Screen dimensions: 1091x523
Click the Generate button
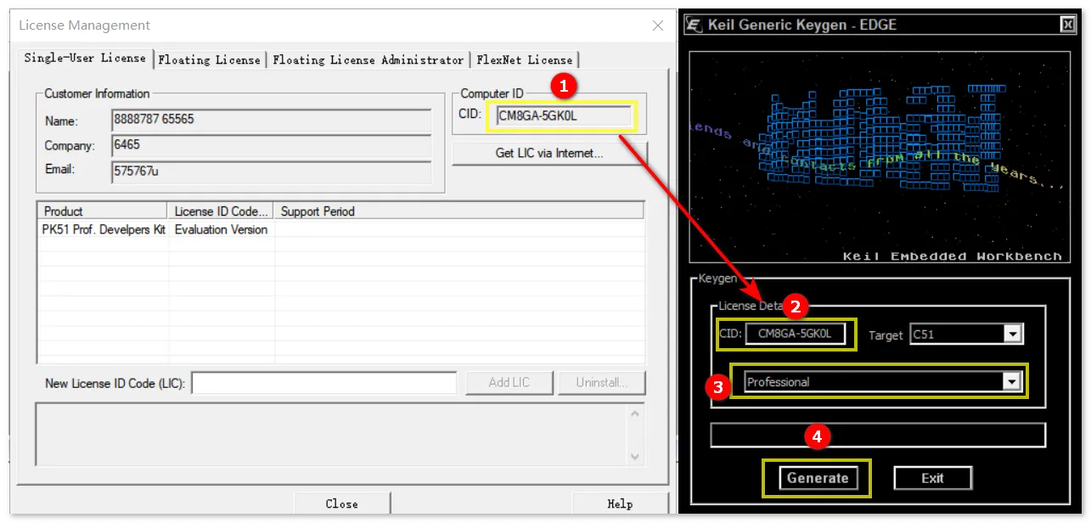tap(817, 478)
